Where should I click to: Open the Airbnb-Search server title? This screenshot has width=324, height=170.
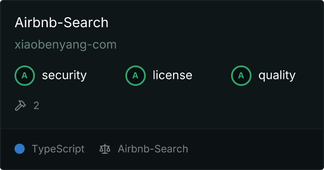pyautogui.click(x=61, y=23)
